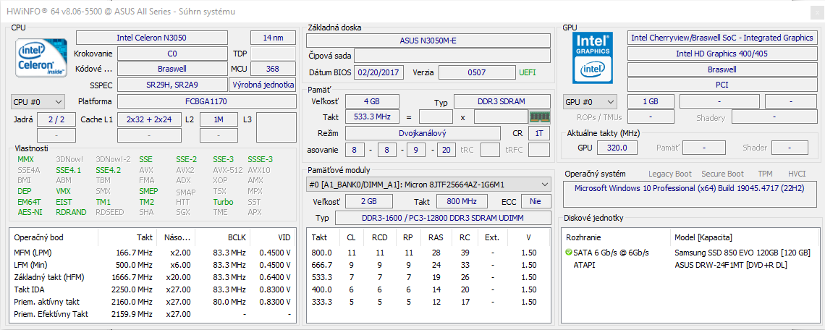Click the Intel HD Graphics 400/405 field
Viewport: 825px width, 330px height.
pyautogui.click(x=722, y=54)
